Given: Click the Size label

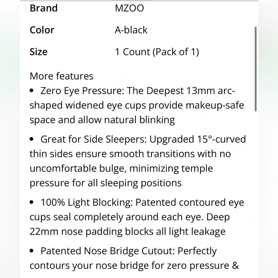Looking at the screenshot, I should 39,52.
